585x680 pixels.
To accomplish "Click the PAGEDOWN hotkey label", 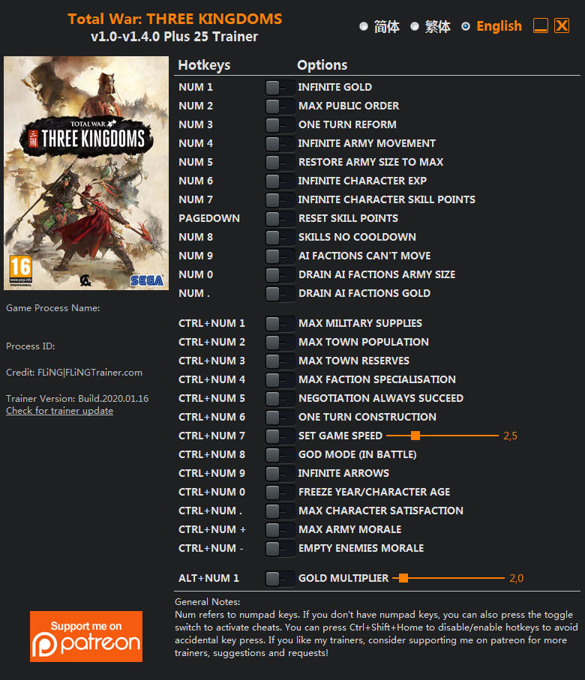I will pyautogui.click(x=208, y=218).
